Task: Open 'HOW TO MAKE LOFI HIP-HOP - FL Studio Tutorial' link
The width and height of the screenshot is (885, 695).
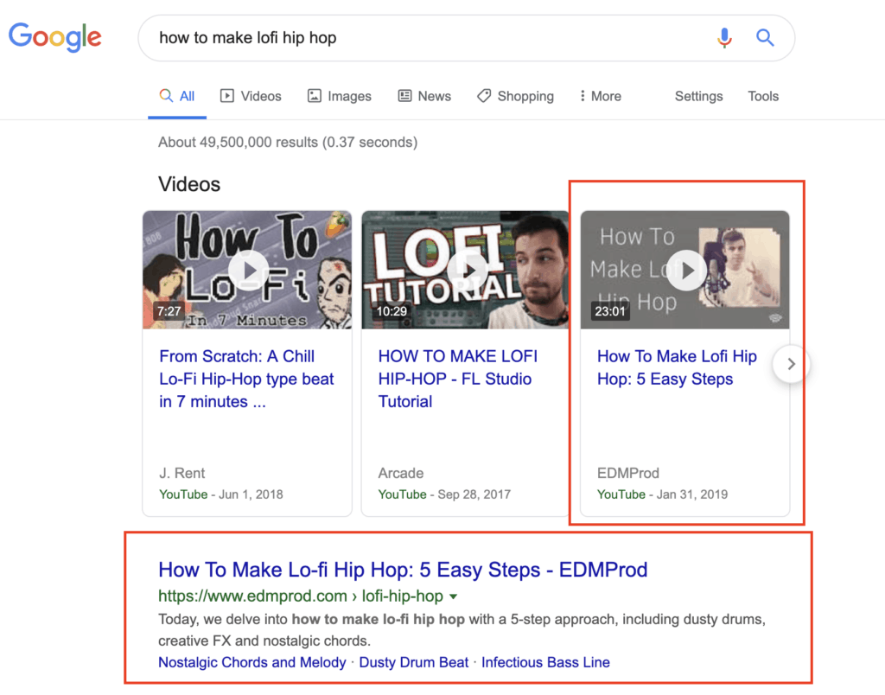Action: (458, 379)
